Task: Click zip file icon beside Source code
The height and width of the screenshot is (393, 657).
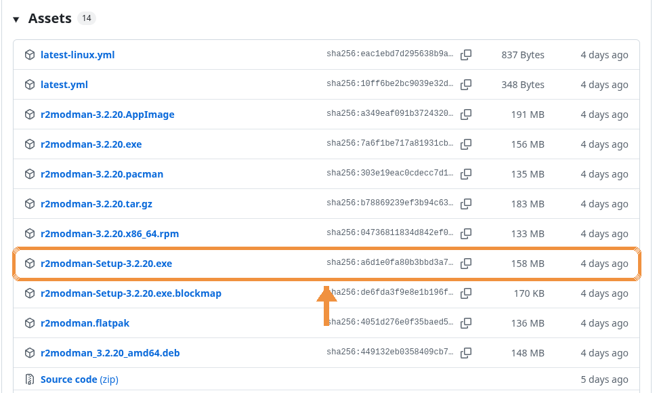Action: pos(30,379)
